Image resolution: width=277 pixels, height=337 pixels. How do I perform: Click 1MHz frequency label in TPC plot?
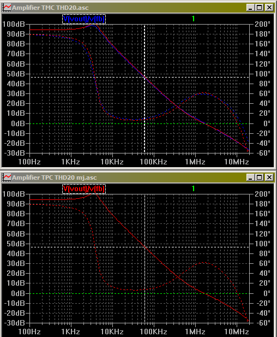pos(195,332)
